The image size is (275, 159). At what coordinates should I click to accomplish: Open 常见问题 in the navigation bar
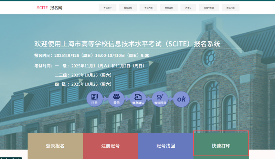(x=230, y=8)
